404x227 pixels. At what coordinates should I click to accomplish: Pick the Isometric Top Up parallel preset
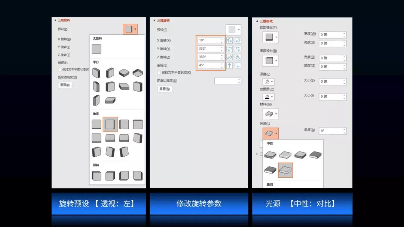[x=124, y=73]
